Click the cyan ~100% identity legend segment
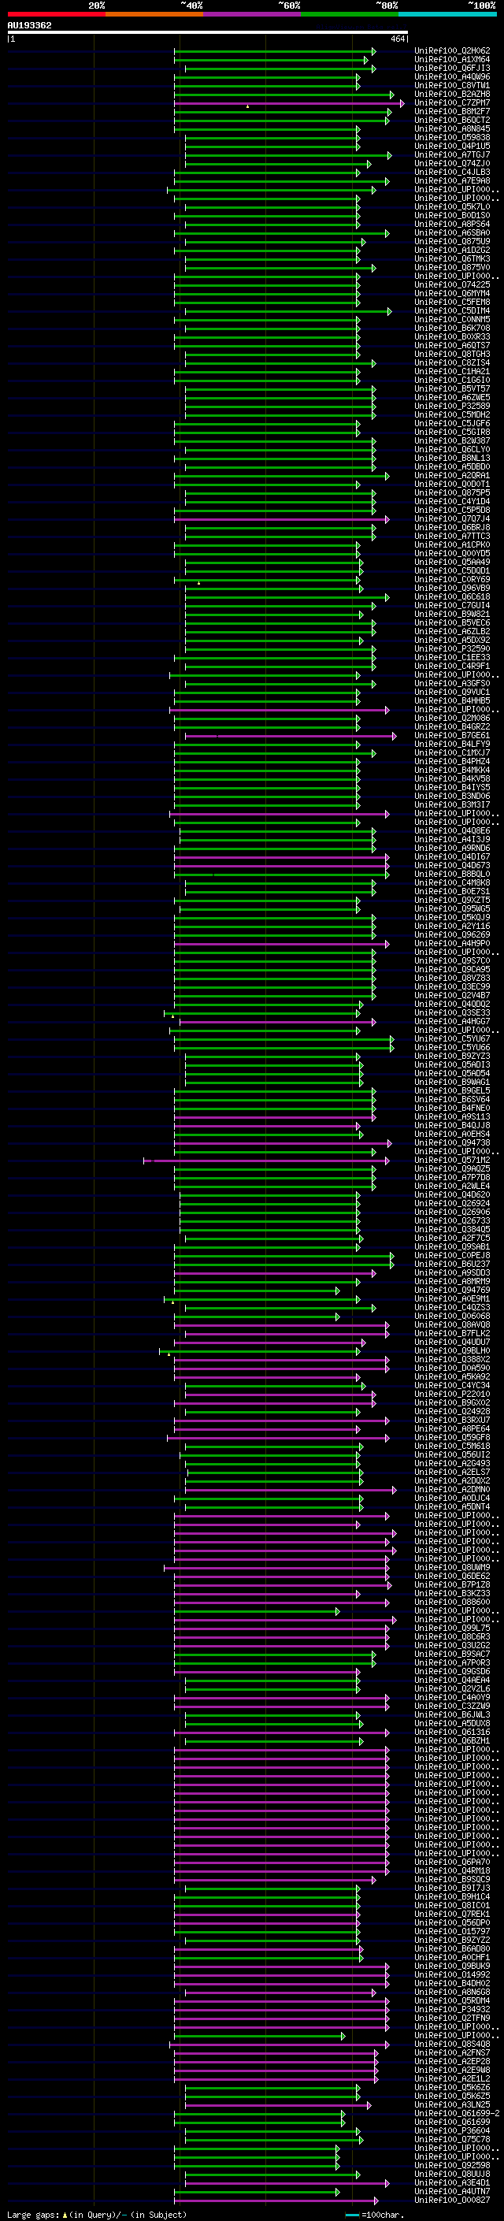The height and width of the screenshot is (2221, 504). pos(447,14)
